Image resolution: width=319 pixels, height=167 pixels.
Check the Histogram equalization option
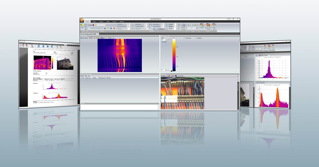89,28
